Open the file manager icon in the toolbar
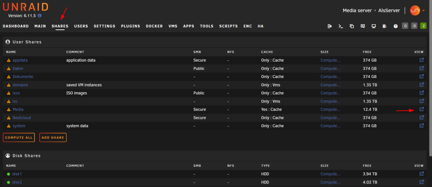The image size is (432, 187). (352, 26)
